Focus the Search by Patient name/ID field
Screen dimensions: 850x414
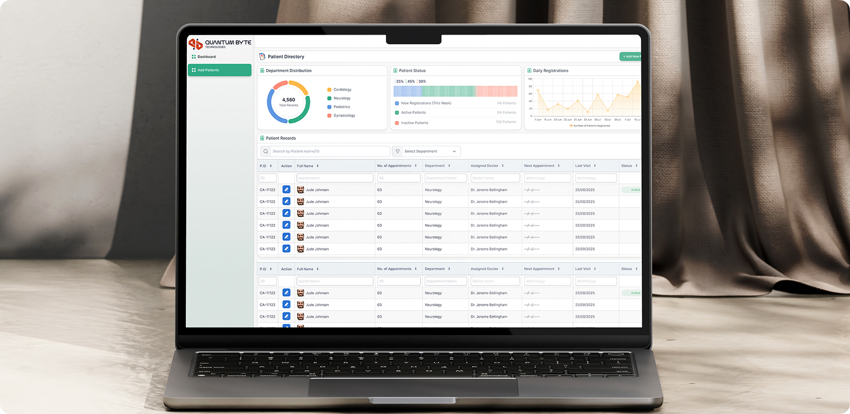[329, 152]
